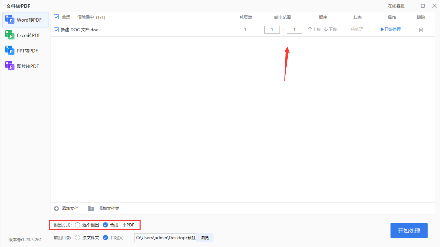Click the 总页数 column header
This screenshot has width=440, height=247.
[246, 17]
